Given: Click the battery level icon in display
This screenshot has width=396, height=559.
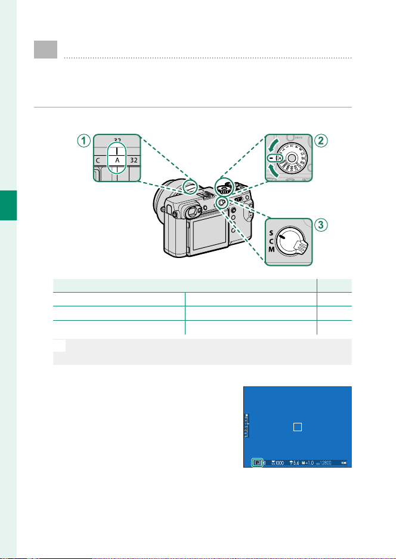Looking at the screenshot, I should point(344,463).
